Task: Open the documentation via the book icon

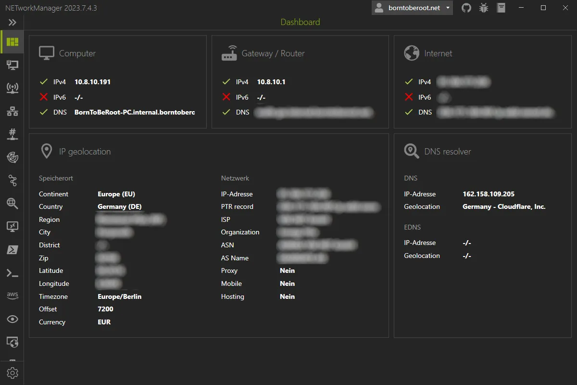Action: pyautogui.click(x=501, y=8)
